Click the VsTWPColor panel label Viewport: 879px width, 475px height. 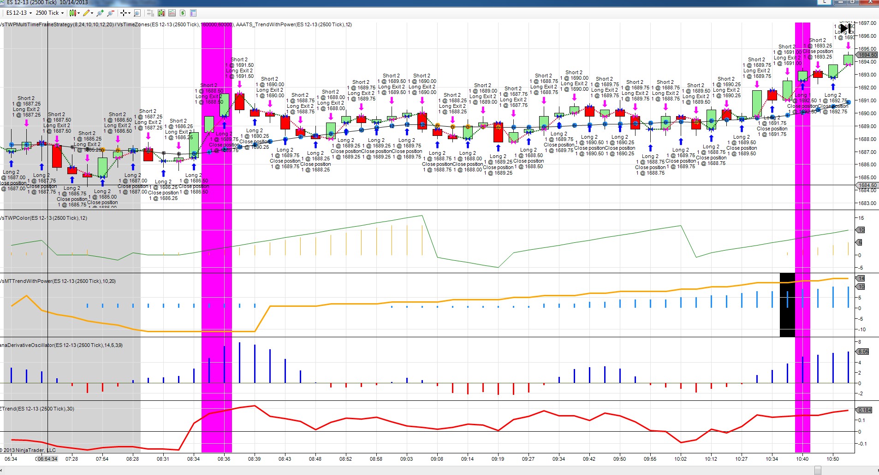43,218
